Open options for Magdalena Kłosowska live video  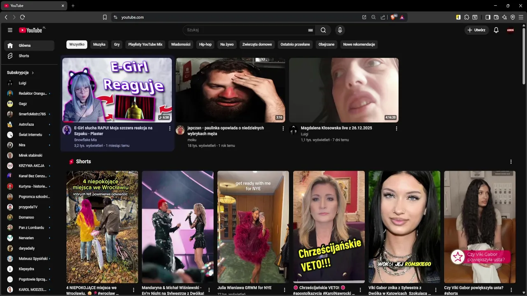coord(396,128)
